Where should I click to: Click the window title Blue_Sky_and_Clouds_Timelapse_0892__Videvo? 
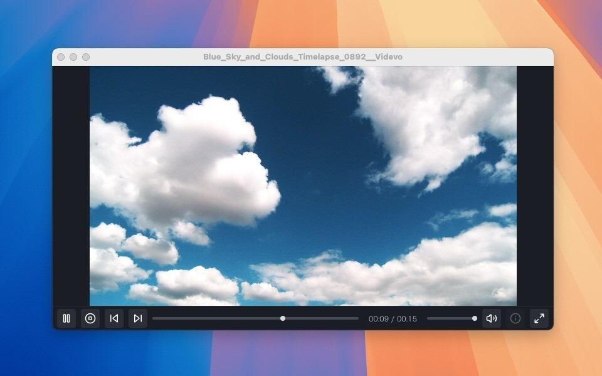coord(302,57)
